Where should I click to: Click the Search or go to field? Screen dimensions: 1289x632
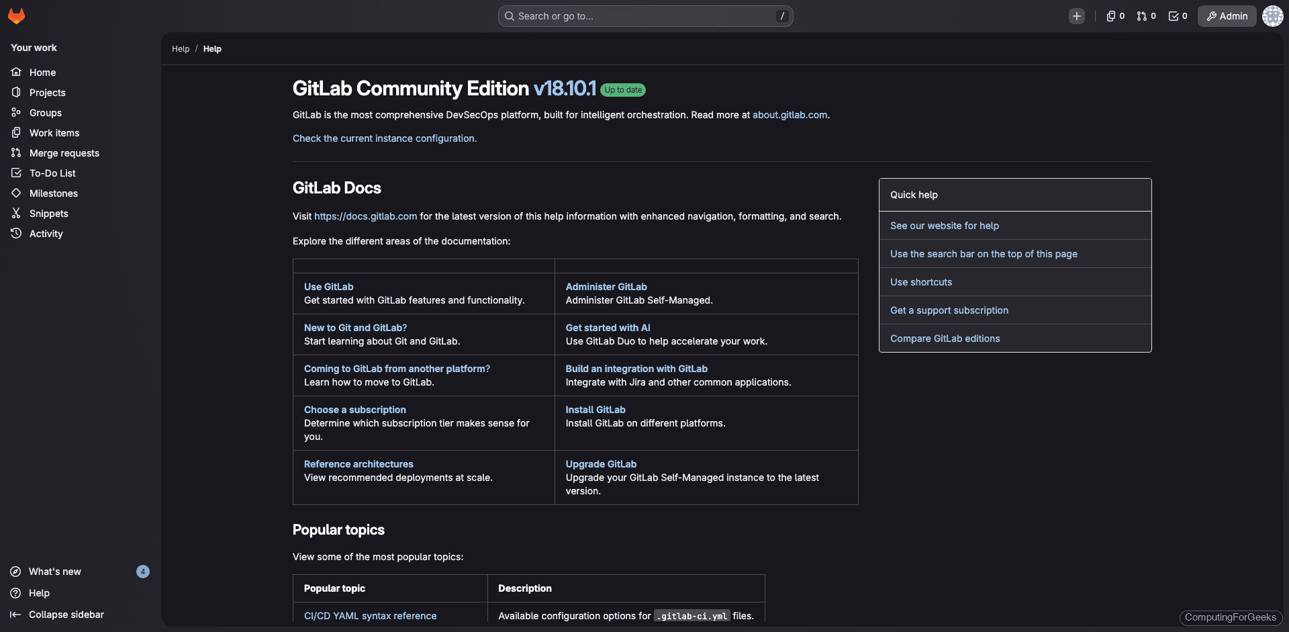coord(644,15)
